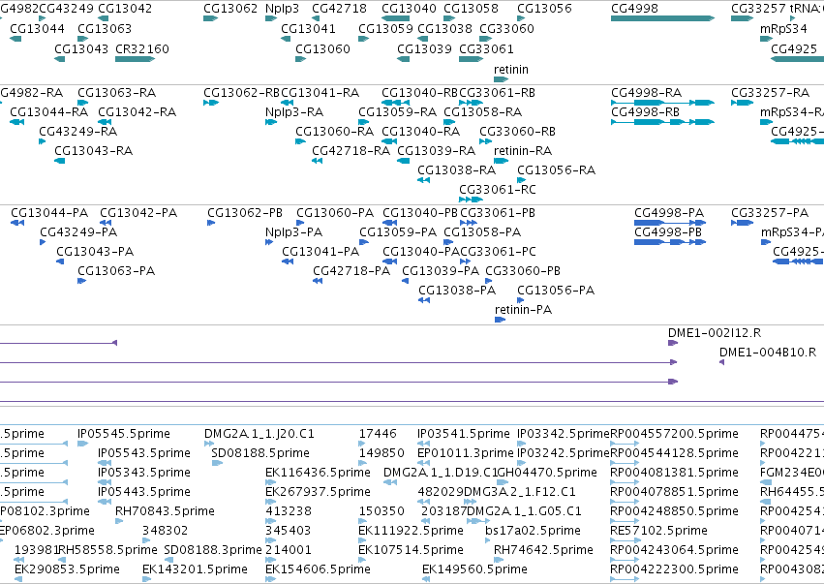Select protein CG13044-PA
The image size is (824, 584).
tap(49, 213)
